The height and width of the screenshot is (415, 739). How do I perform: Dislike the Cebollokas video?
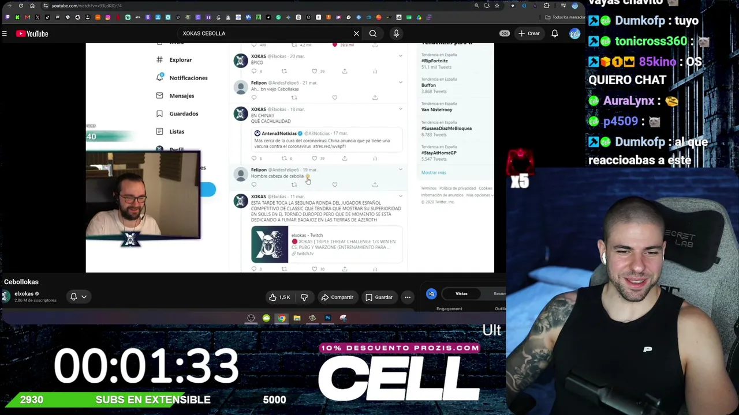click(304, 297)
